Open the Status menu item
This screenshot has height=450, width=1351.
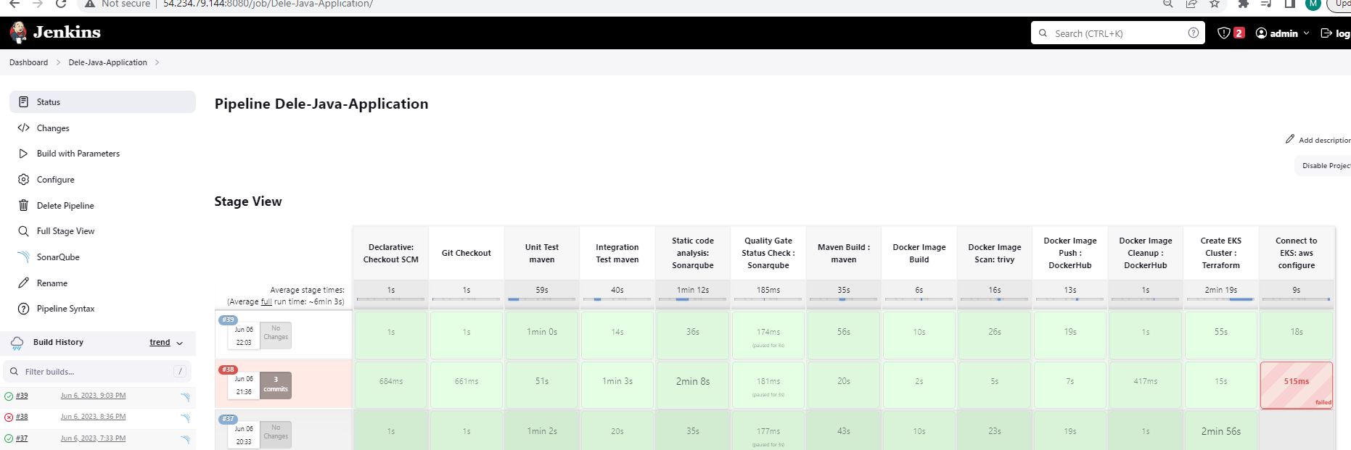(x=102, y=102)
